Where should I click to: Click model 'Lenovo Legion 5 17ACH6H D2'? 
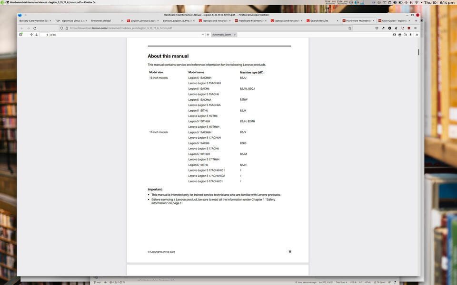point(206,176)
